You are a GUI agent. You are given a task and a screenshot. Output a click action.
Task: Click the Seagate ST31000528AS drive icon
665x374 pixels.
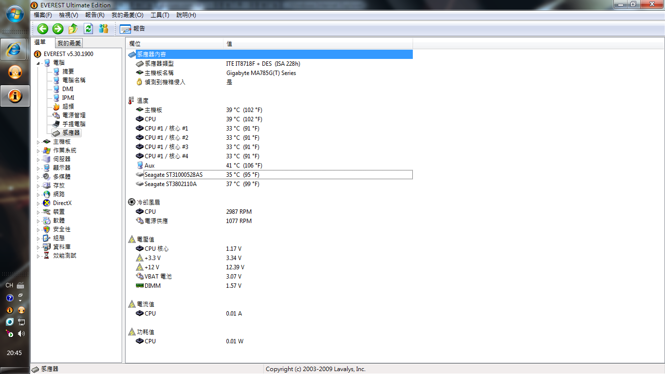pyautogui.click(x=140, y=174)
